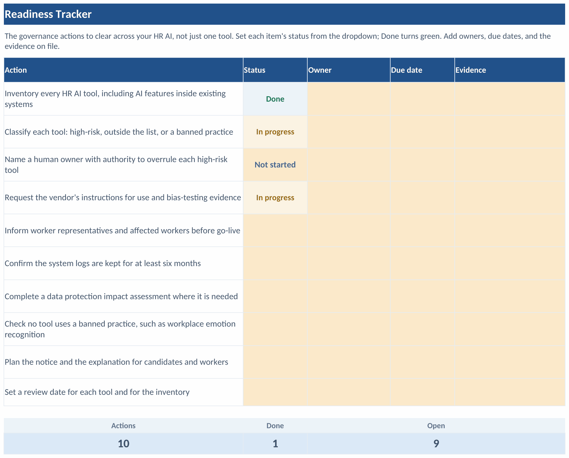569x458 pixels.
Task: Select 'Set a review date for each tool' text
Action: 97,392
